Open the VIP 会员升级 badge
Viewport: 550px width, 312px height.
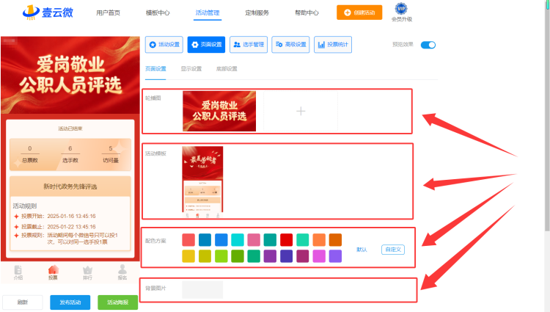[x=402, y=12]
